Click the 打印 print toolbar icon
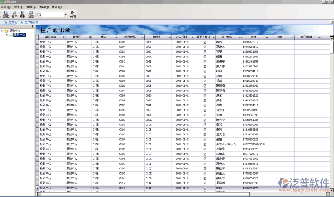Viewport: 334px width, 197px height. (x=14, y=14)
